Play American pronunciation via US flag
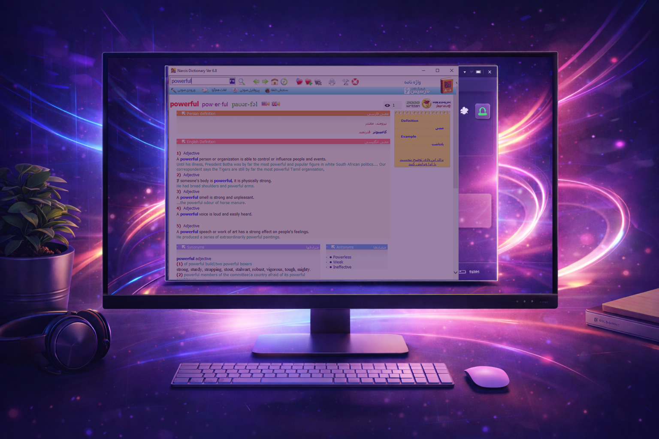 (x=266, y=104)
